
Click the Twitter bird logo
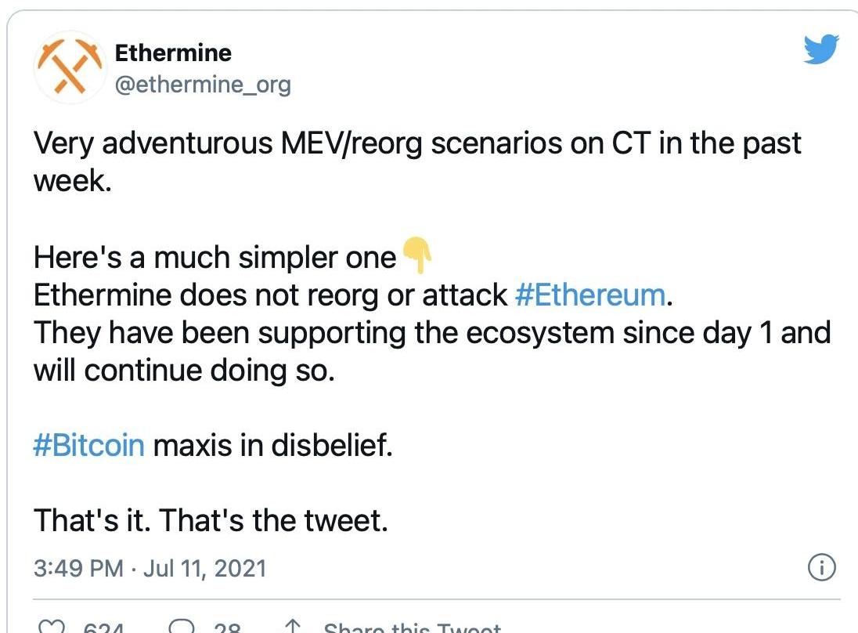(820, 49)
